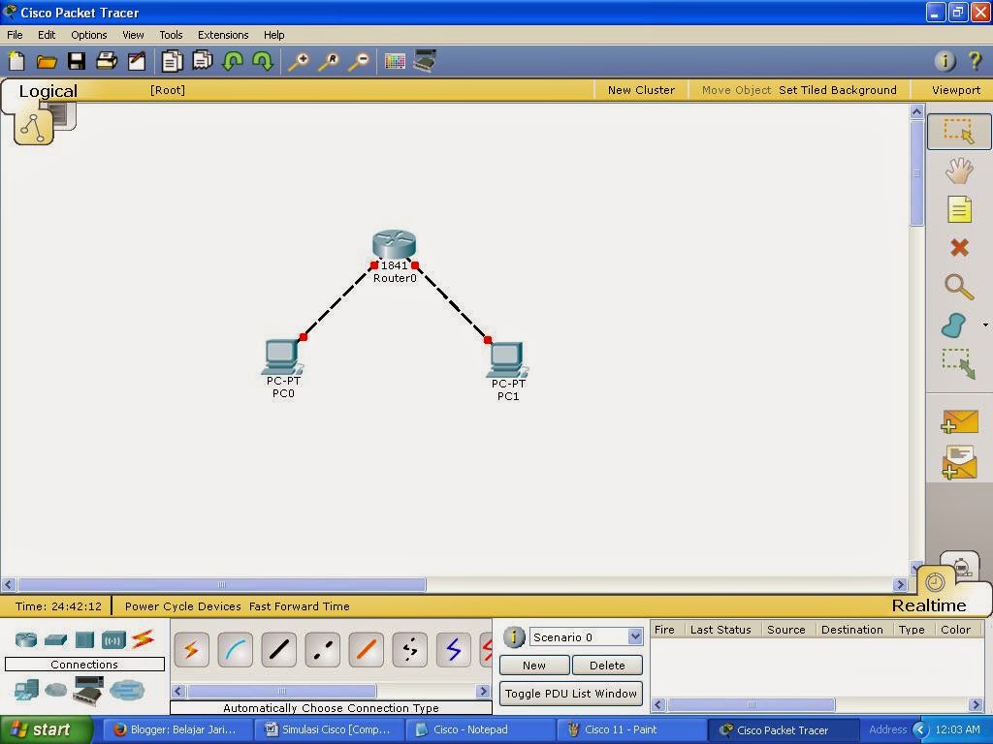Select the Place Note tool

959,208
